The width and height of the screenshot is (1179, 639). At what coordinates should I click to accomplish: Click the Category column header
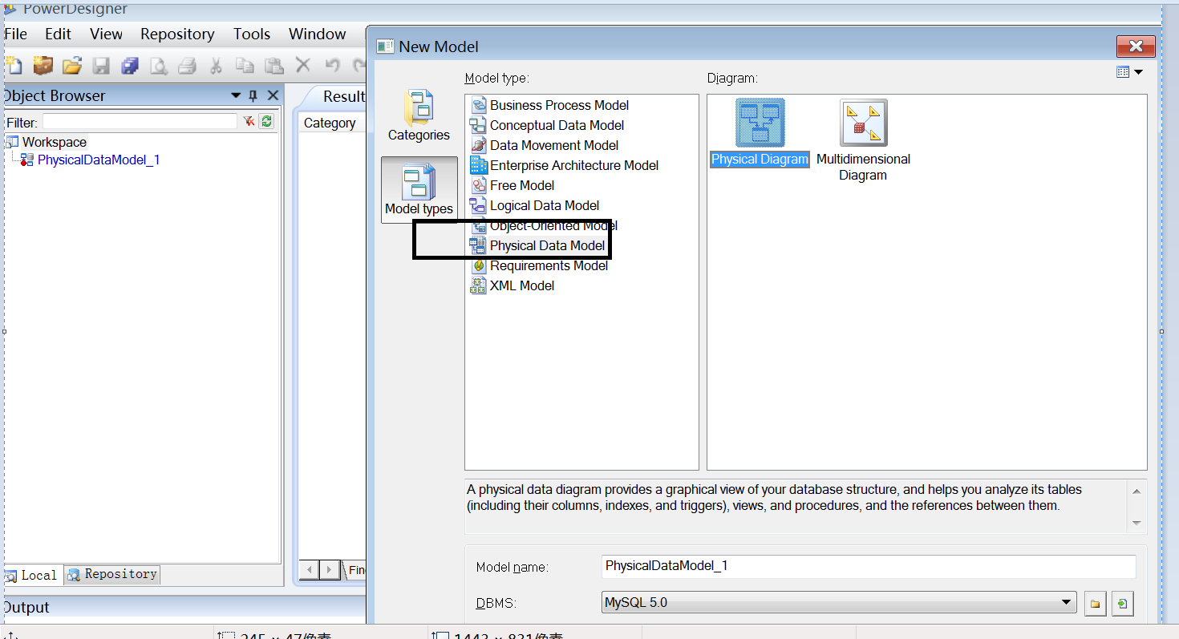(x=330, y=123)
